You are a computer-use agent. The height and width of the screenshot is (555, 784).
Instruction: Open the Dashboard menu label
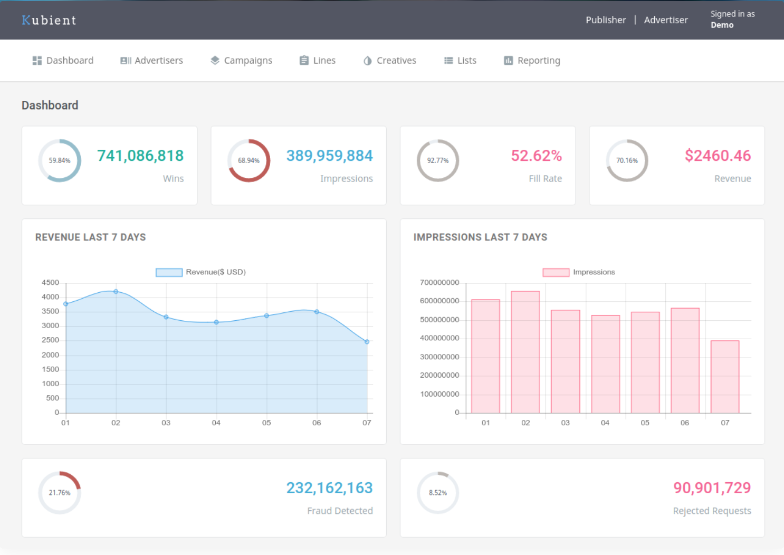pyautogui.click(x=70, y=61)
